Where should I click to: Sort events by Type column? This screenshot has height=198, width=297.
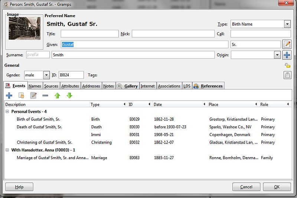pos(108,105)
